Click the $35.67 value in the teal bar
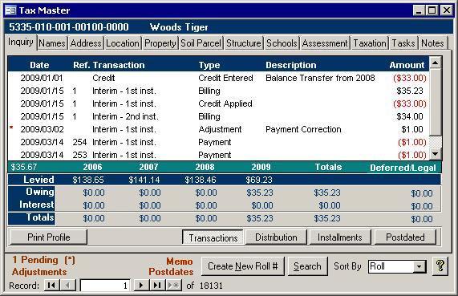Image resolution: width=458 pixels, height=296 pixels. coord(24,167)
